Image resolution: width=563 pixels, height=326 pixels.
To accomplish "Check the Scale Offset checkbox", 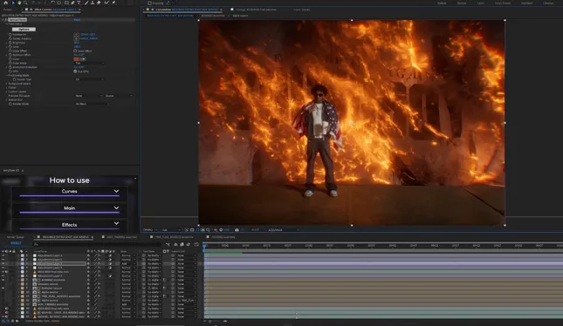I will coord(75,51).
